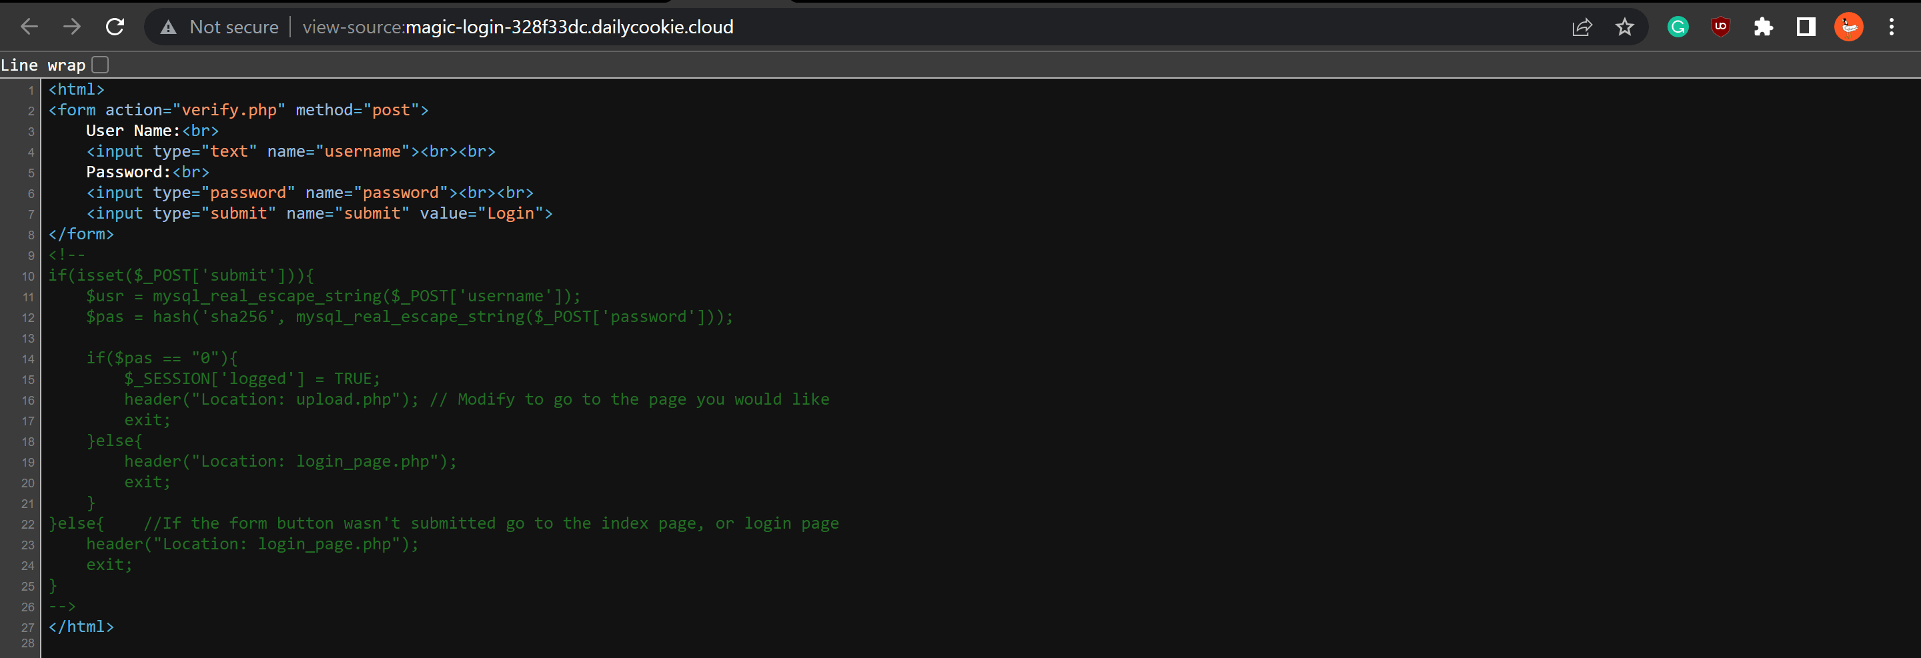Open the uBlock Origin extension

click(1720, 27)
